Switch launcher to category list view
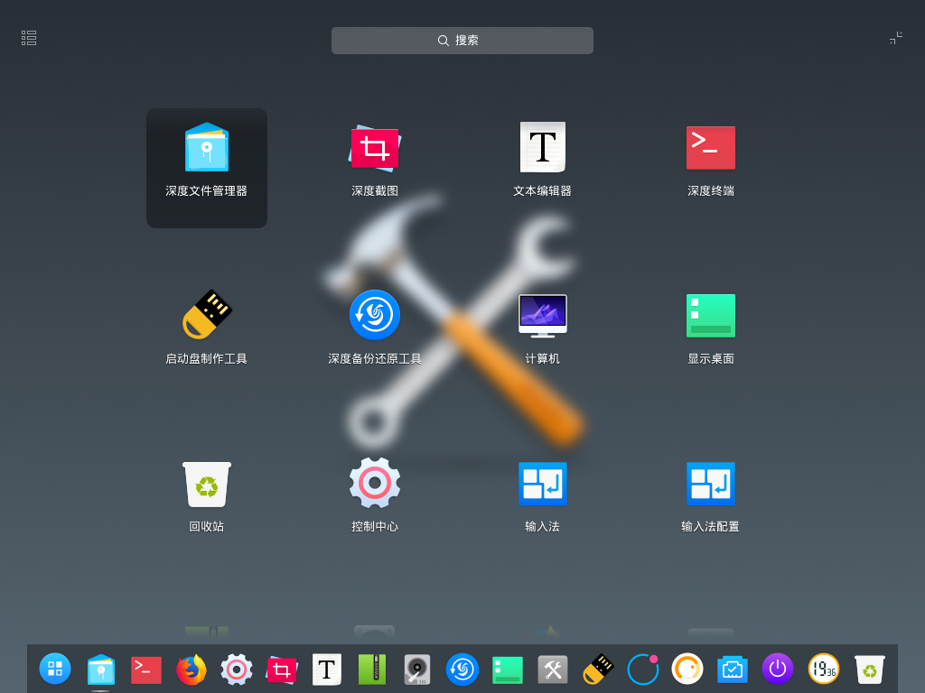Viewport: 925px width, 693px height. [x=28, y=37]
